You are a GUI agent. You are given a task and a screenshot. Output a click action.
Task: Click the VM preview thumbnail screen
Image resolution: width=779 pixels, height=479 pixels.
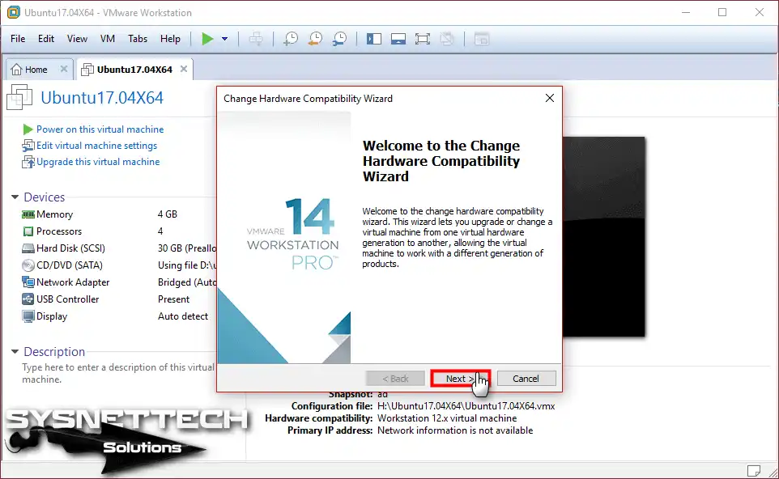tap(603, 237)
